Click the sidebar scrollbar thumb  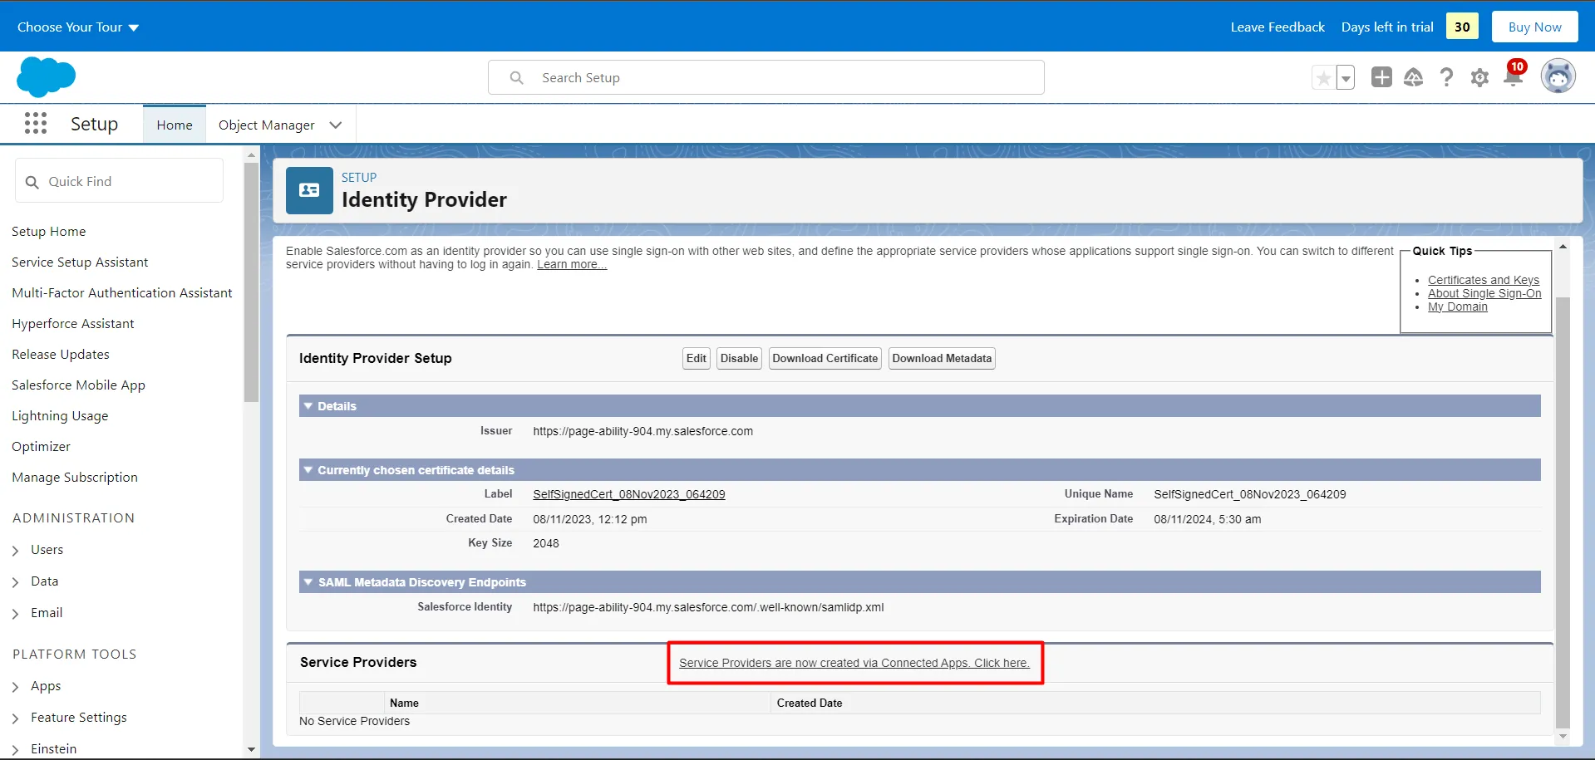251,282
